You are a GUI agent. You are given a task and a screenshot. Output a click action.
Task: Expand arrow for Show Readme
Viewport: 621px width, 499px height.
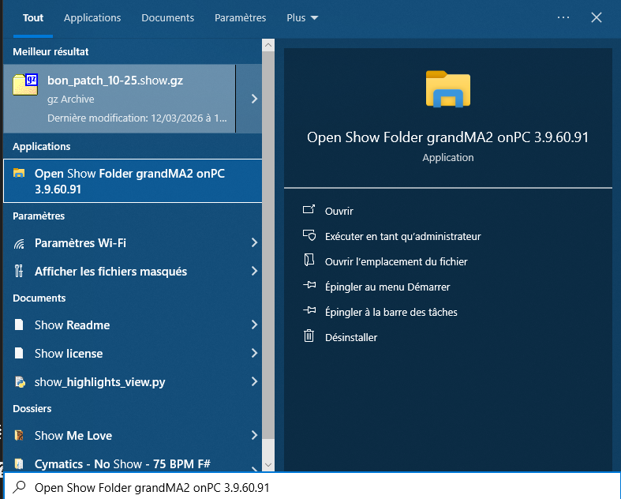point(254,325)
